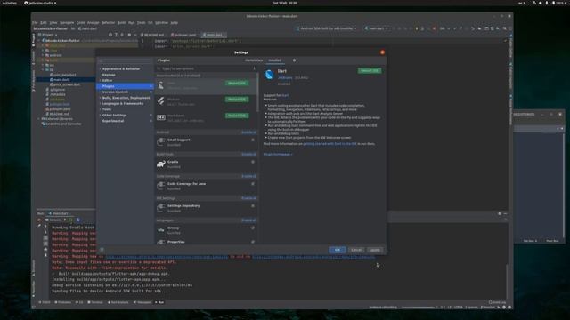Open the Plugin homepage link
The image size is (570, 320).
tap(278, 155)
